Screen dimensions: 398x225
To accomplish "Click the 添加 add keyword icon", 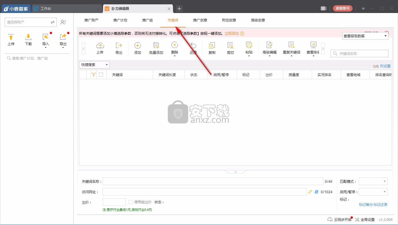I will 138,45.
